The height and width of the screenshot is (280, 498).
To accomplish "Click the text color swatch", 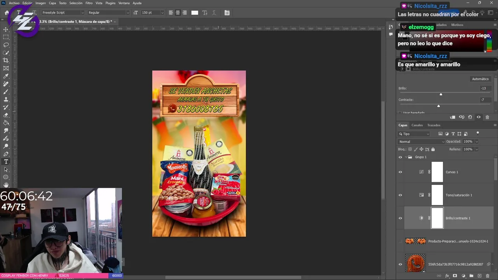I will (x=195, y=12).
